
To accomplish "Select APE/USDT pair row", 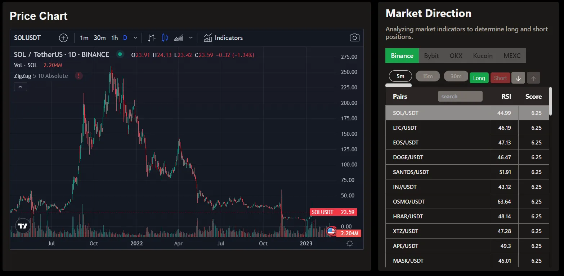I will coord(467,246).
